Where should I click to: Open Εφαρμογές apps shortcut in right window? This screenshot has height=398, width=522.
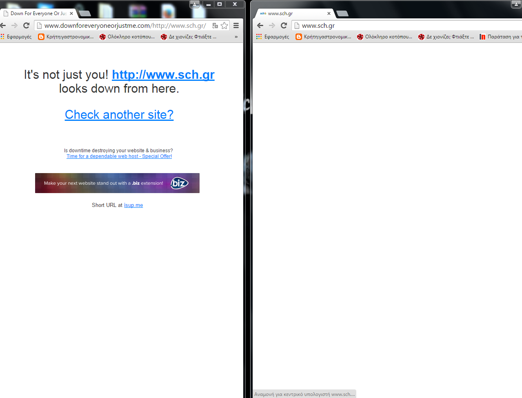point(273,37)
